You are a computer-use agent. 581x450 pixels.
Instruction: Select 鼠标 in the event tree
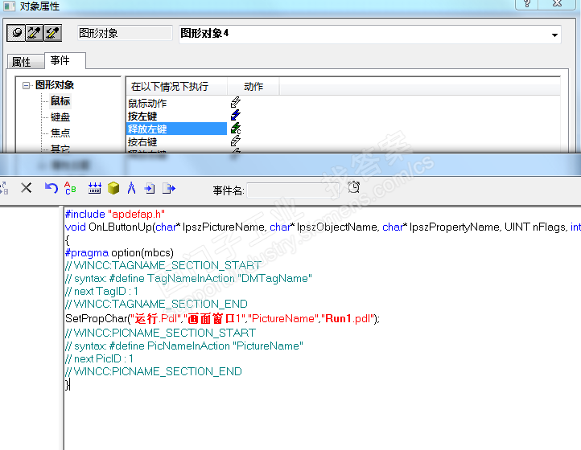pos(60,101)
